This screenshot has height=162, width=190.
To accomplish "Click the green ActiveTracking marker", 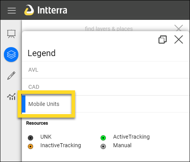I will [103, 138].
